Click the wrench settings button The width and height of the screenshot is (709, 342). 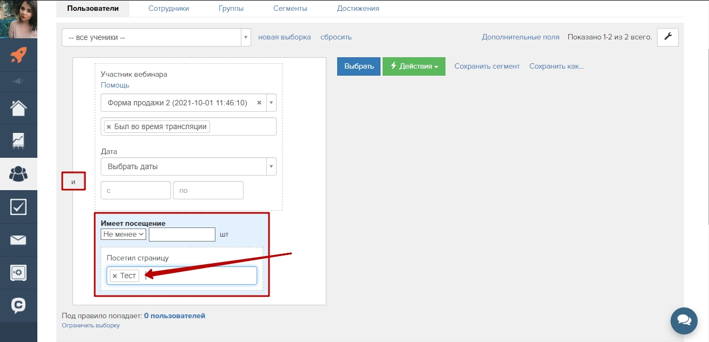(667, 37)
